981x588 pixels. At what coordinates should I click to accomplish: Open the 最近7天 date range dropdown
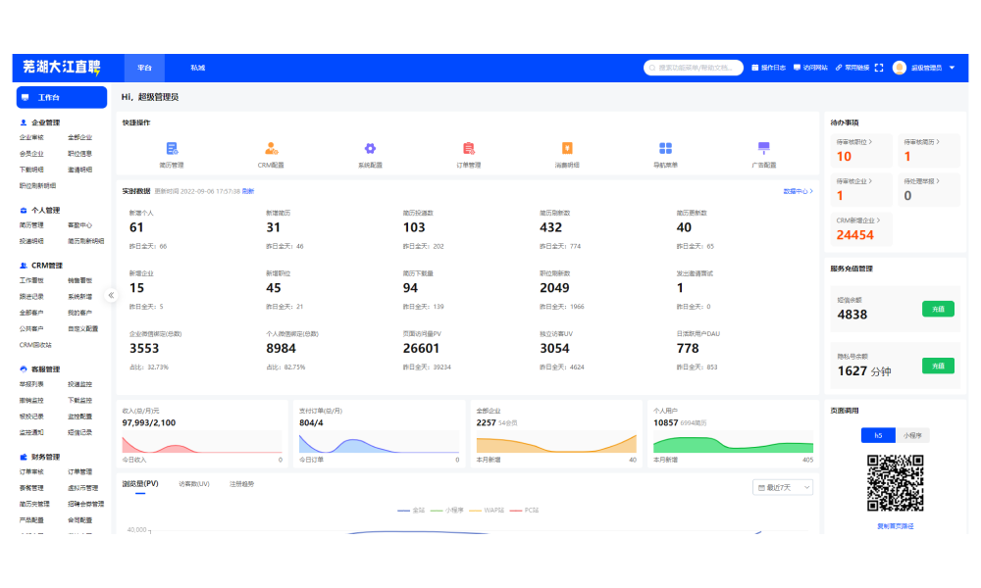(x=782, y=487)
